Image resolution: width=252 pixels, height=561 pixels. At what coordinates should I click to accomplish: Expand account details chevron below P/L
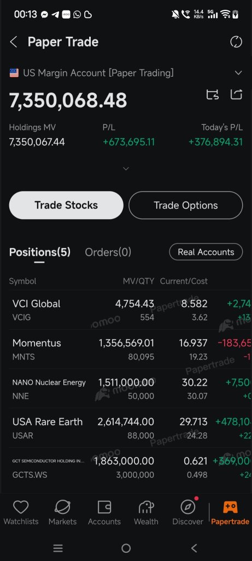click(x=126, y=169)
